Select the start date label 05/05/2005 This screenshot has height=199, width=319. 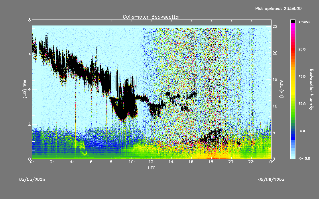32,179
